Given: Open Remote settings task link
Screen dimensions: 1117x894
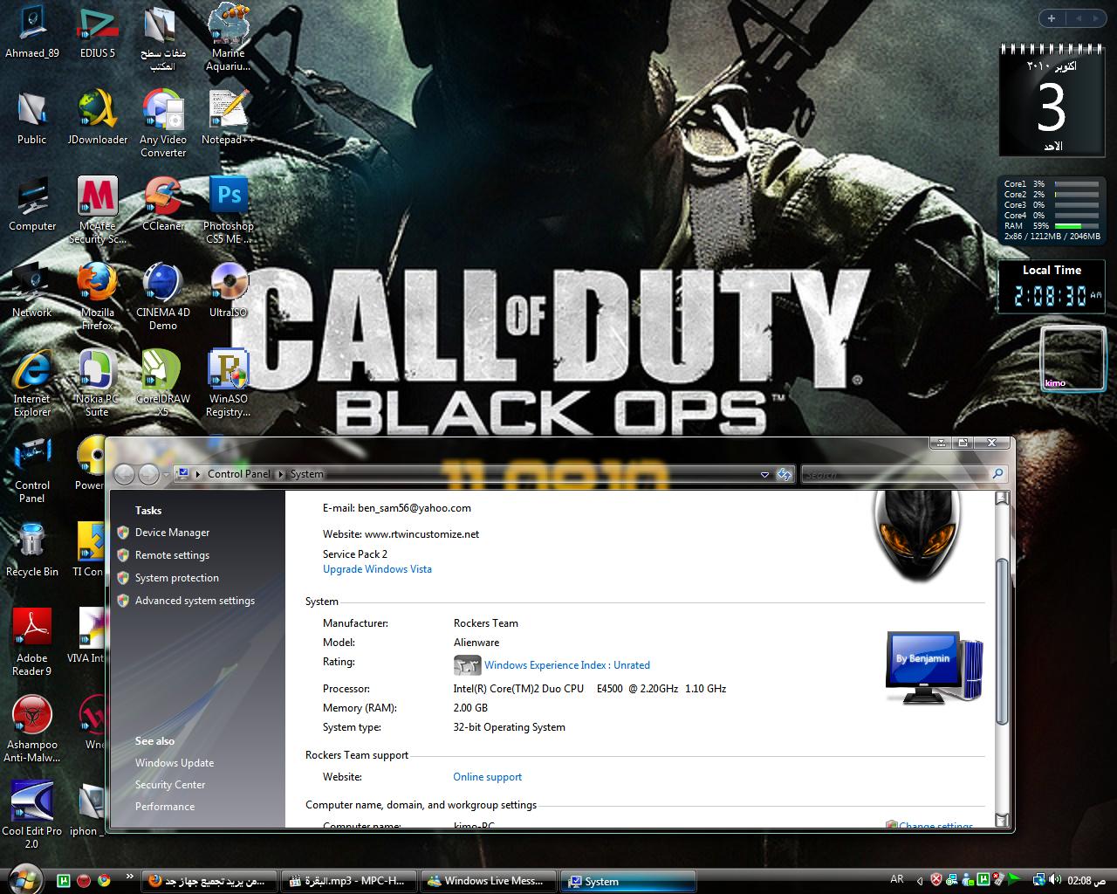Looking at the screenshot, I should pyautogui.click(x=172, y=555).
